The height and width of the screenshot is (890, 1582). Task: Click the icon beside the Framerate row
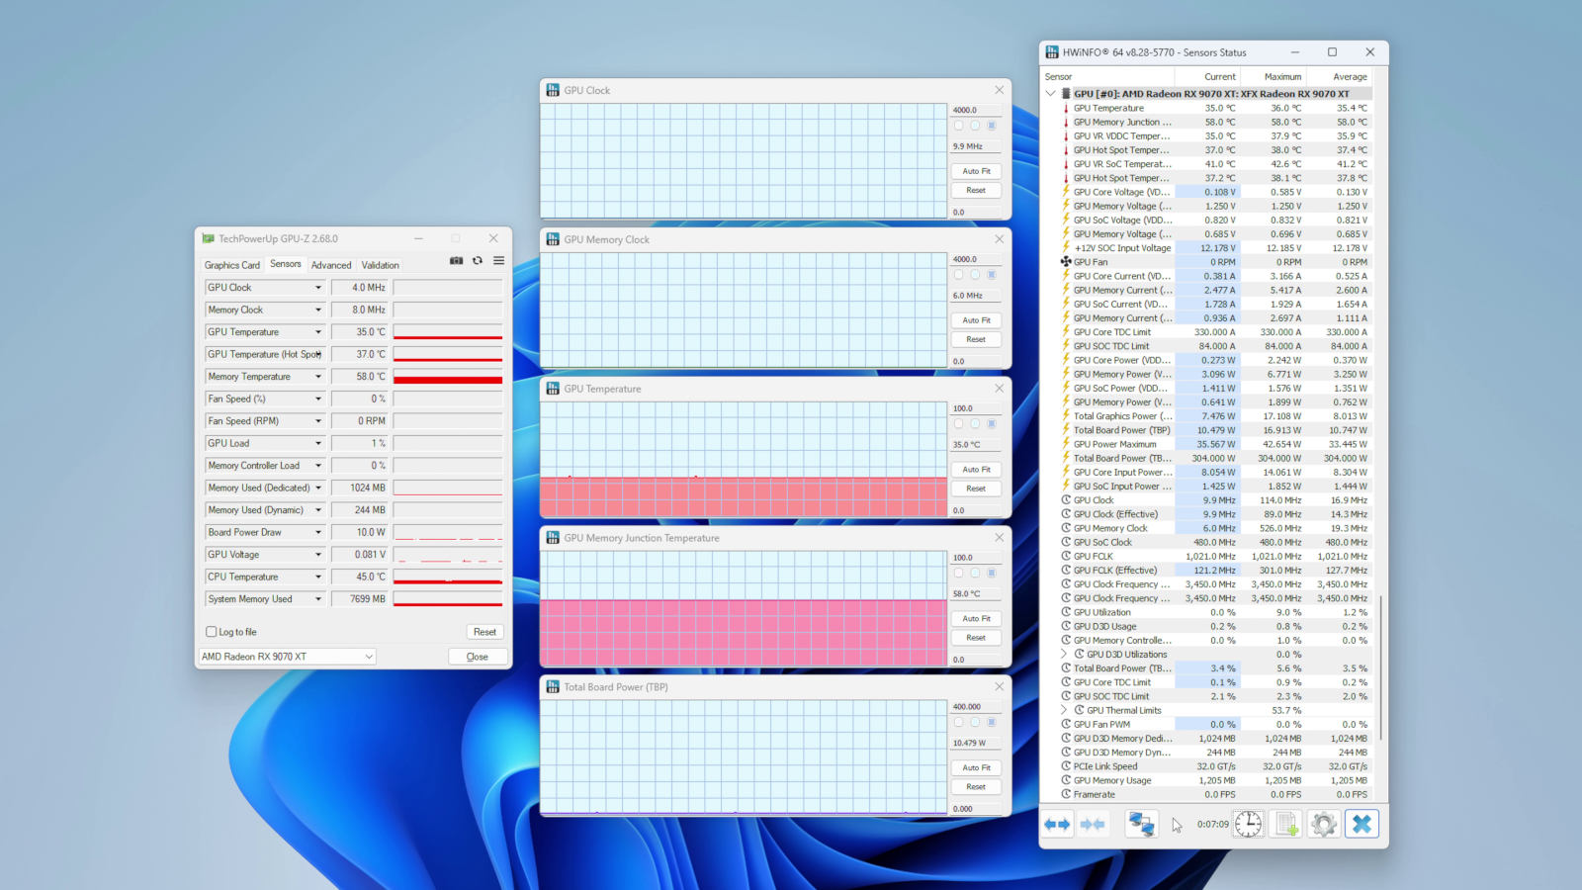tap(1066, 794)
